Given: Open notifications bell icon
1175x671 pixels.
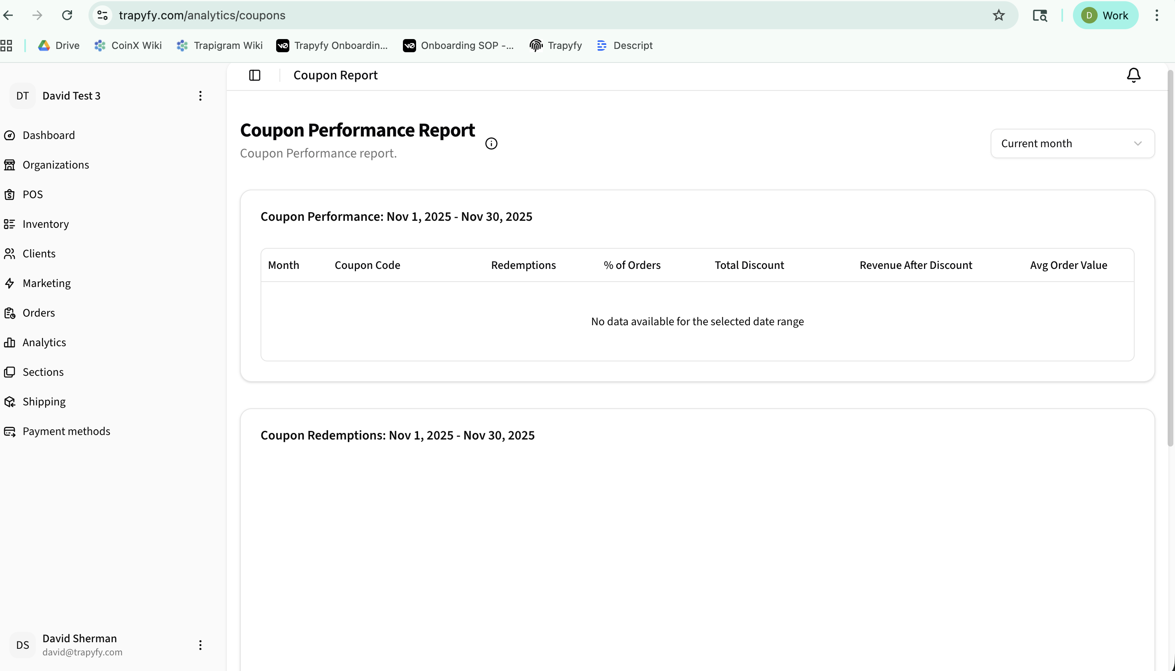Looking at the screenshot, I should (1133, 75).
